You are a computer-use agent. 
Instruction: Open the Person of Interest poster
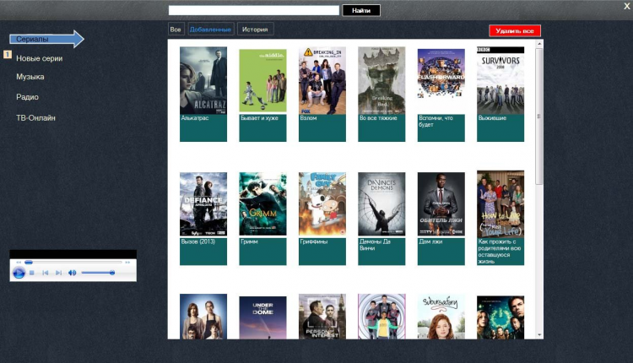pyautogui.click(x=322, y=317)
